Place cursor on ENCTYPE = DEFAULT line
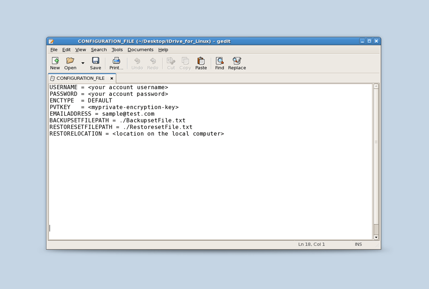 tap(81, 101)
